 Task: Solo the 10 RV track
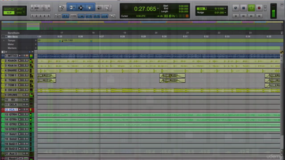click(x=24, y=100)
